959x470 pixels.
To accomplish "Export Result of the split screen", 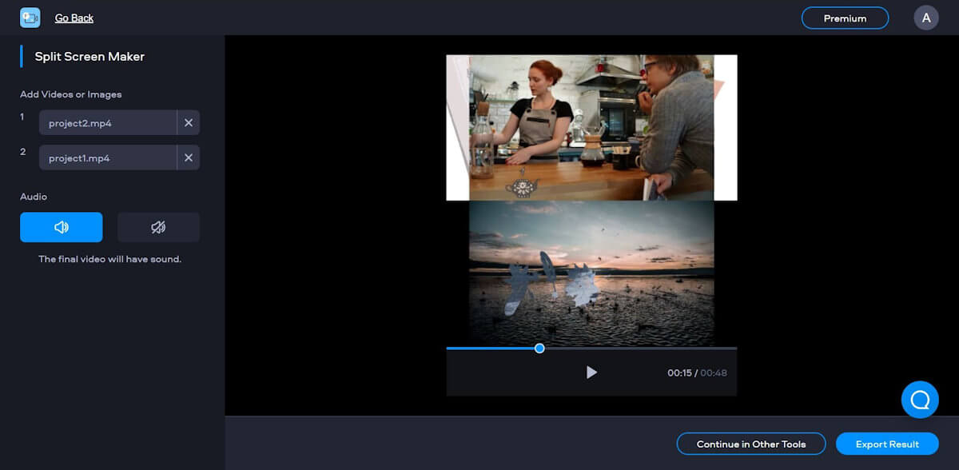I will 887,444.
